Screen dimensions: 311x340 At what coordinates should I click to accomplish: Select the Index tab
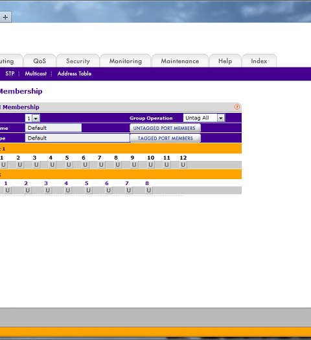coord(259,61)
